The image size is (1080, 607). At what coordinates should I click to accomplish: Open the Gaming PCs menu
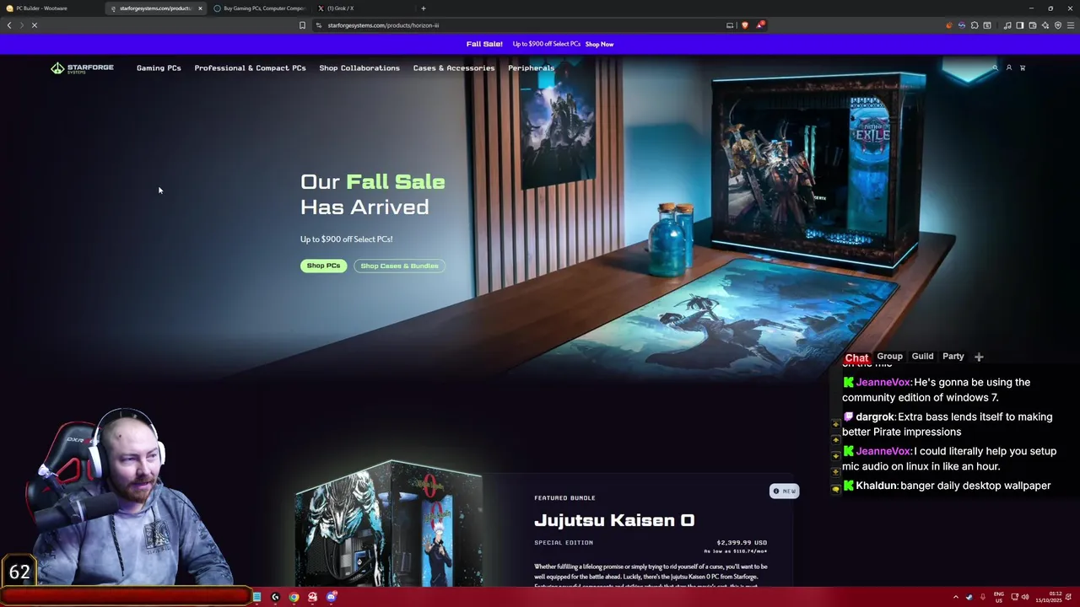(159, 68)
